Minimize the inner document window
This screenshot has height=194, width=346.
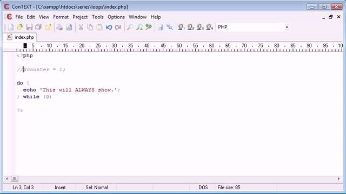click(323, 17)
